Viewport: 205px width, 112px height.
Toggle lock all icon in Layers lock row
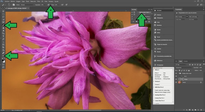pos(189,71)
